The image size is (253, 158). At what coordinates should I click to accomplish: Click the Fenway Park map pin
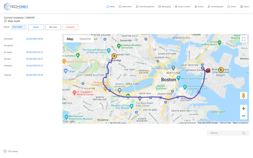(128, 96)
